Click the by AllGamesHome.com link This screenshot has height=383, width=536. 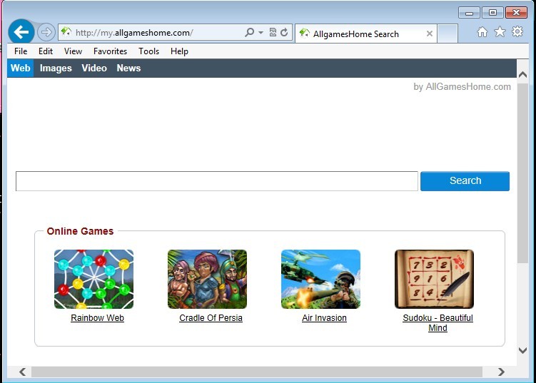pyautogui.click(x=462, y=87)
